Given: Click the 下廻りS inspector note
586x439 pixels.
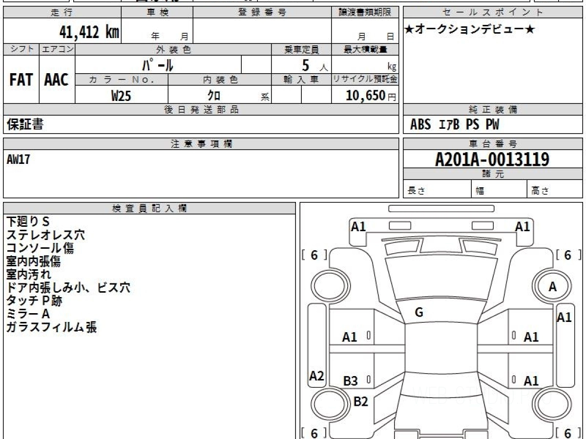Looking at the screenshot, I should [28, 221].
